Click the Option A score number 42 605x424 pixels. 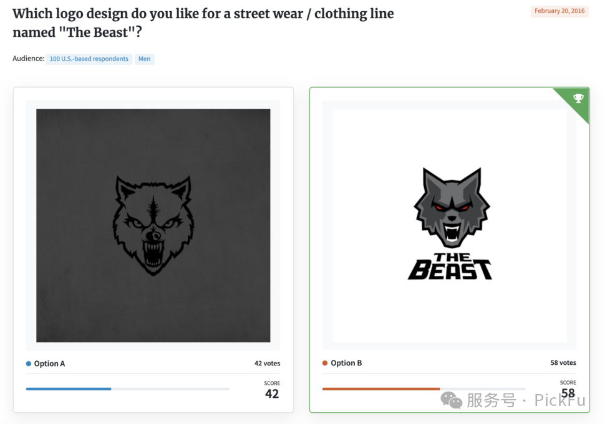point(272,393)
